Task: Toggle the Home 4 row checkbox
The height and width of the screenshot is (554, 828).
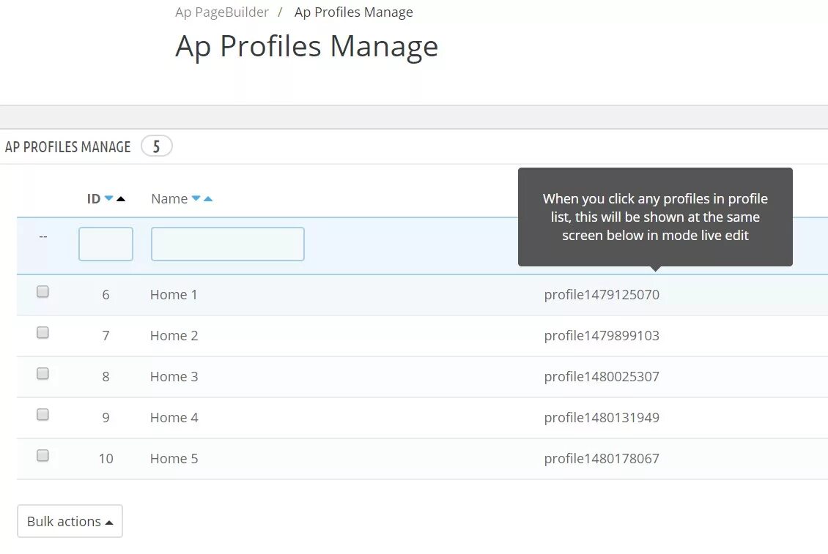Action: [x=43, y=415]
